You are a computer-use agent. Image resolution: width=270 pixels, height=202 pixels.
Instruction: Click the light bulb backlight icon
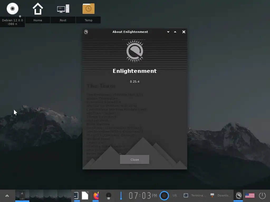click(108, 196)
